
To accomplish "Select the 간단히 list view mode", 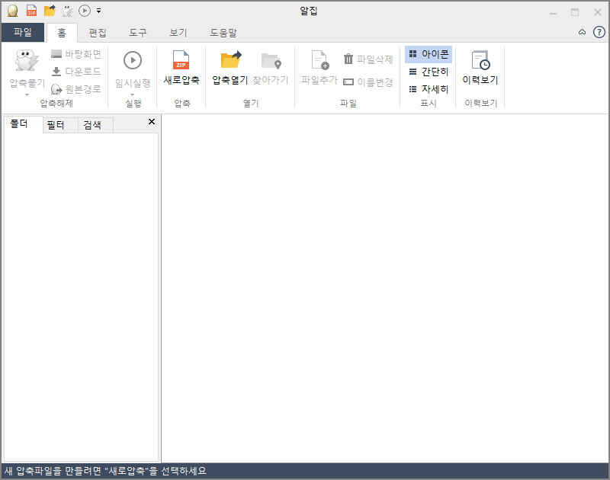I will tap(429, 72).
